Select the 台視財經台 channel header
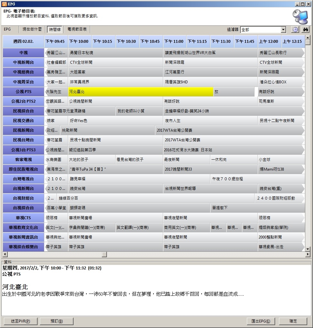313x328 pixels. (23, 198)
